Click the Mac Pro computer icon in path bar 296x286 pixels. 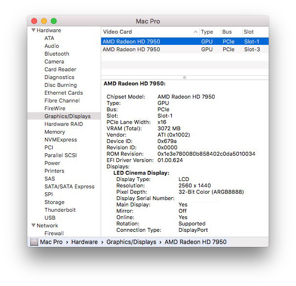[34, 242]
